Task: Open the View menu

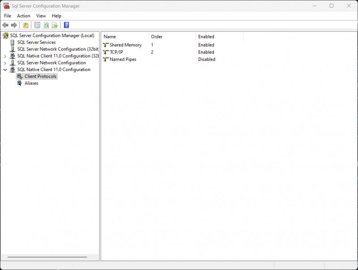Action: pos(41,16)
